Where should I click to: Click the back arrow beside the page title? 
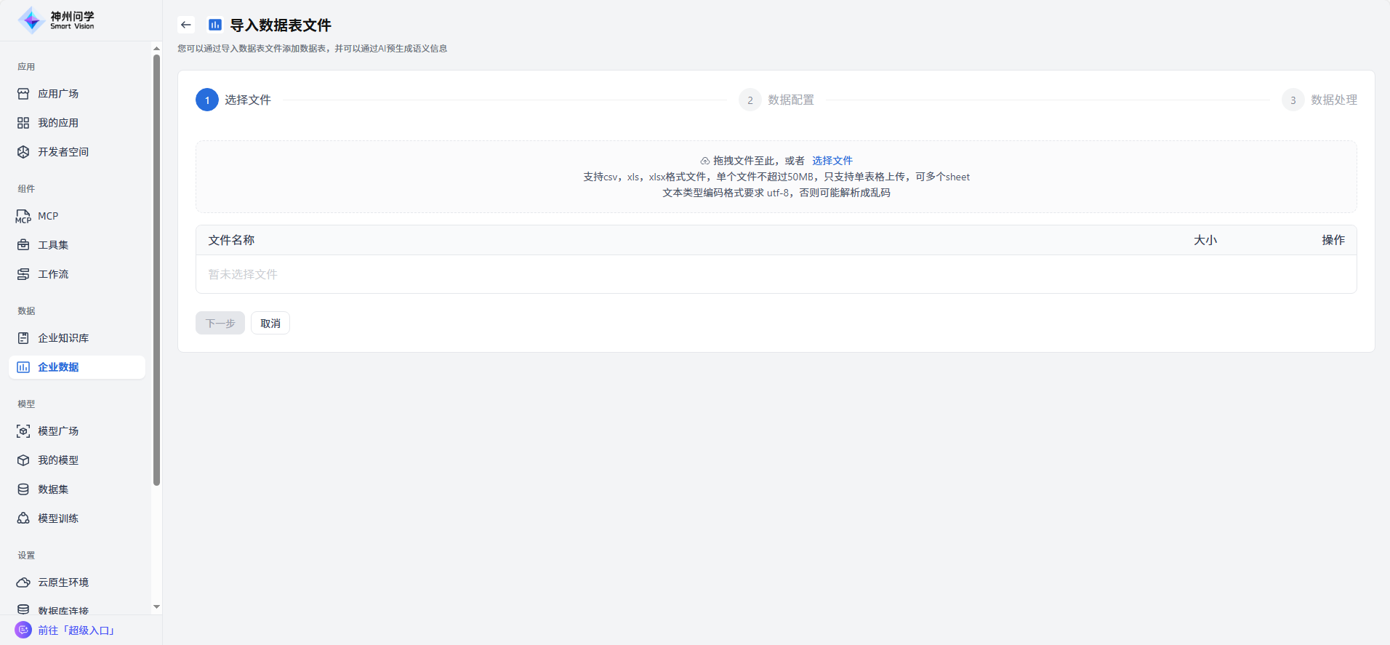tap(186, 25)
